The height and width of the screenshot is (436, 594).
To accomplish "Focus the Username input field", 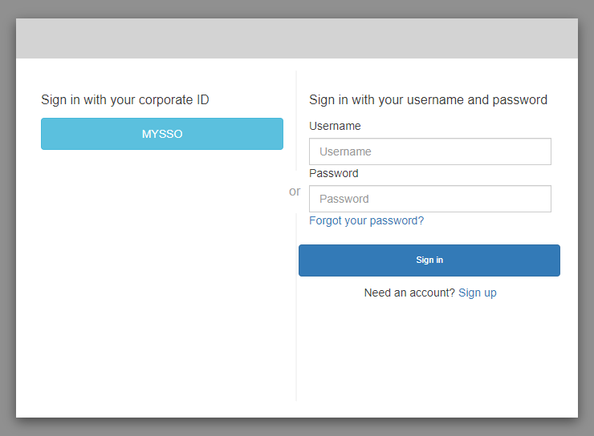I will 429,151.
